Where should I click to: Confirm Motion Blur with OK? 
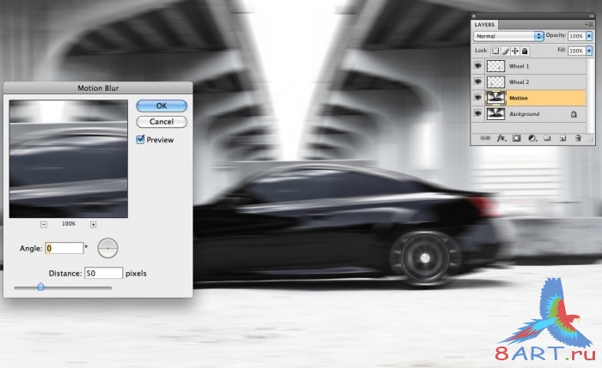click(x=162, y=106)
